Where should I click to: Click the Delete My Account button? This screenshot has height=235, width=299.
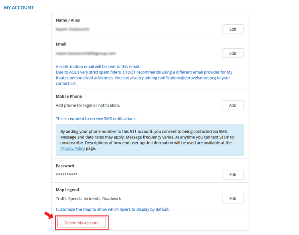point(82,223)
